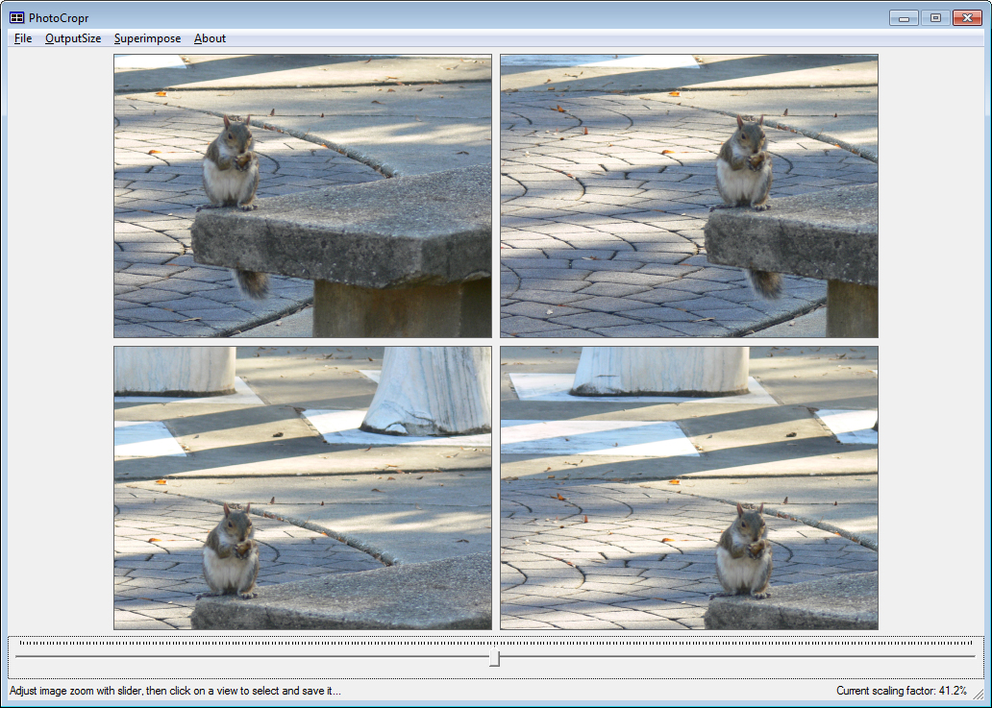Select the top-left squirrel crop view
The height and width of the screenshot is (708, 992).
point(303,196)
